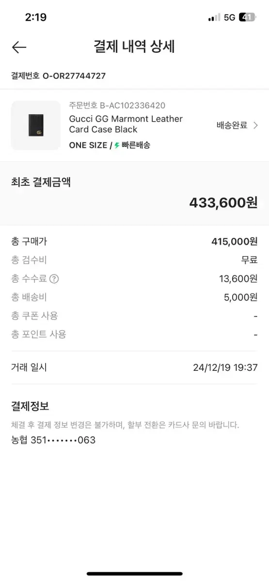
Task: Tap the 거래 일시 24/12/19 19:37 row
Action: click(134, 367)
